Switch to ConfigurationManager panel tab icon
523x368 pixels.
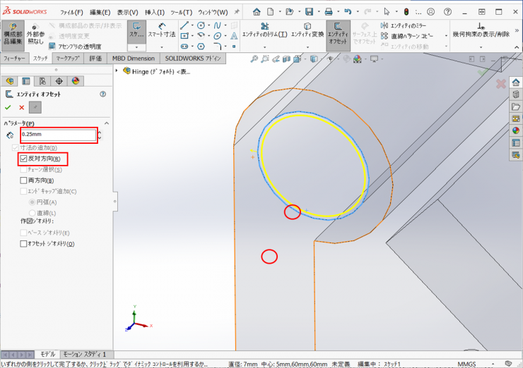[42, 81]
